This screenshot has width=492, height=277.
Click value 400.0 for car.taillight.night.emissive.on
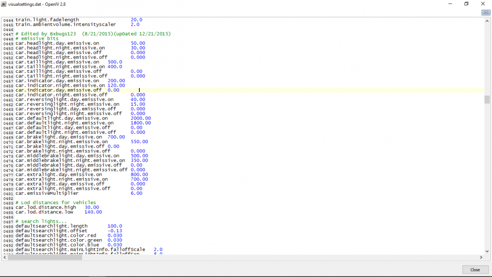tap(115, 67)
